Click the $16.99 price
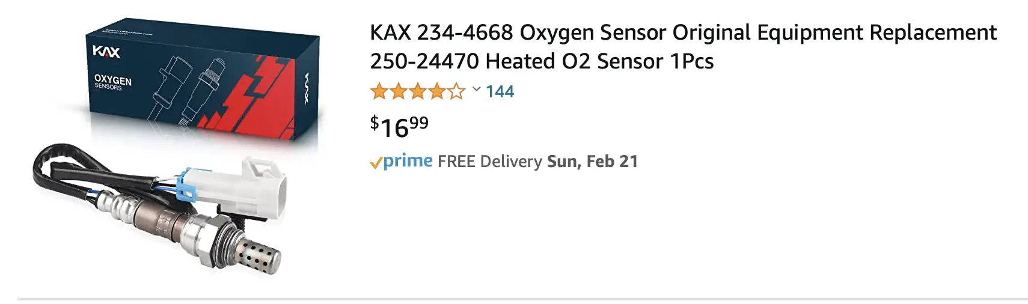 point(399,127)
